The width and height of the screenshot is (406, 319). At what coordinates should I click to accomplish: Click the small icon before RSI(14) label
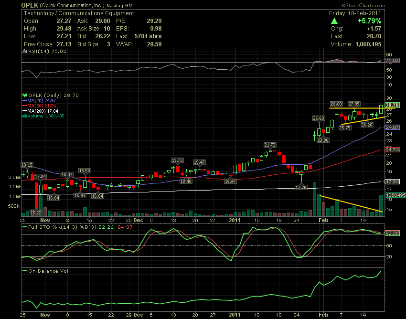[24, 51]
